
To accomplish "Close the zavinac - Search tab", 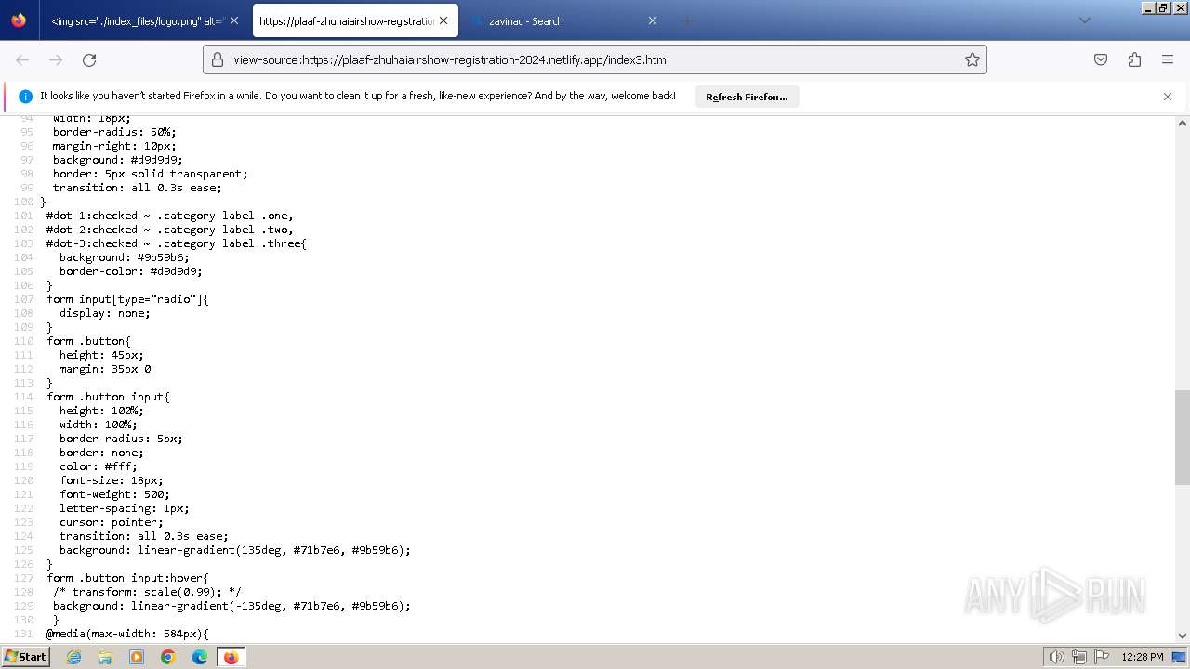I will [653, 20].
